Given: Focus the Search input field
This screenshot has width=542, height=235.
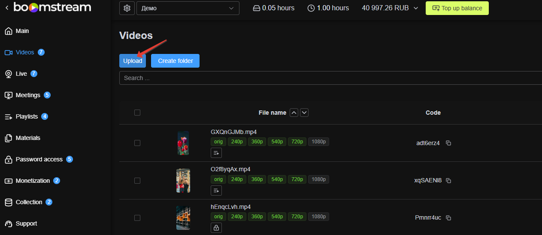Looking at the screenshot, I should 330,78.
